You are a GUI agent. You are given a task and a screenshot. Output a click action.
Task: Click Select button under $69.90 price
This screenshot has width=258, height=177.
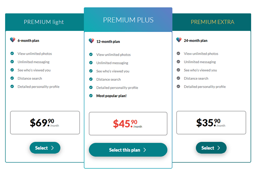45,148
